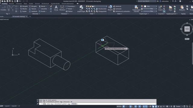The image size is (193, 108).
Task: Click the Méretezés (dimension) tool
Action: pos(62,8)
